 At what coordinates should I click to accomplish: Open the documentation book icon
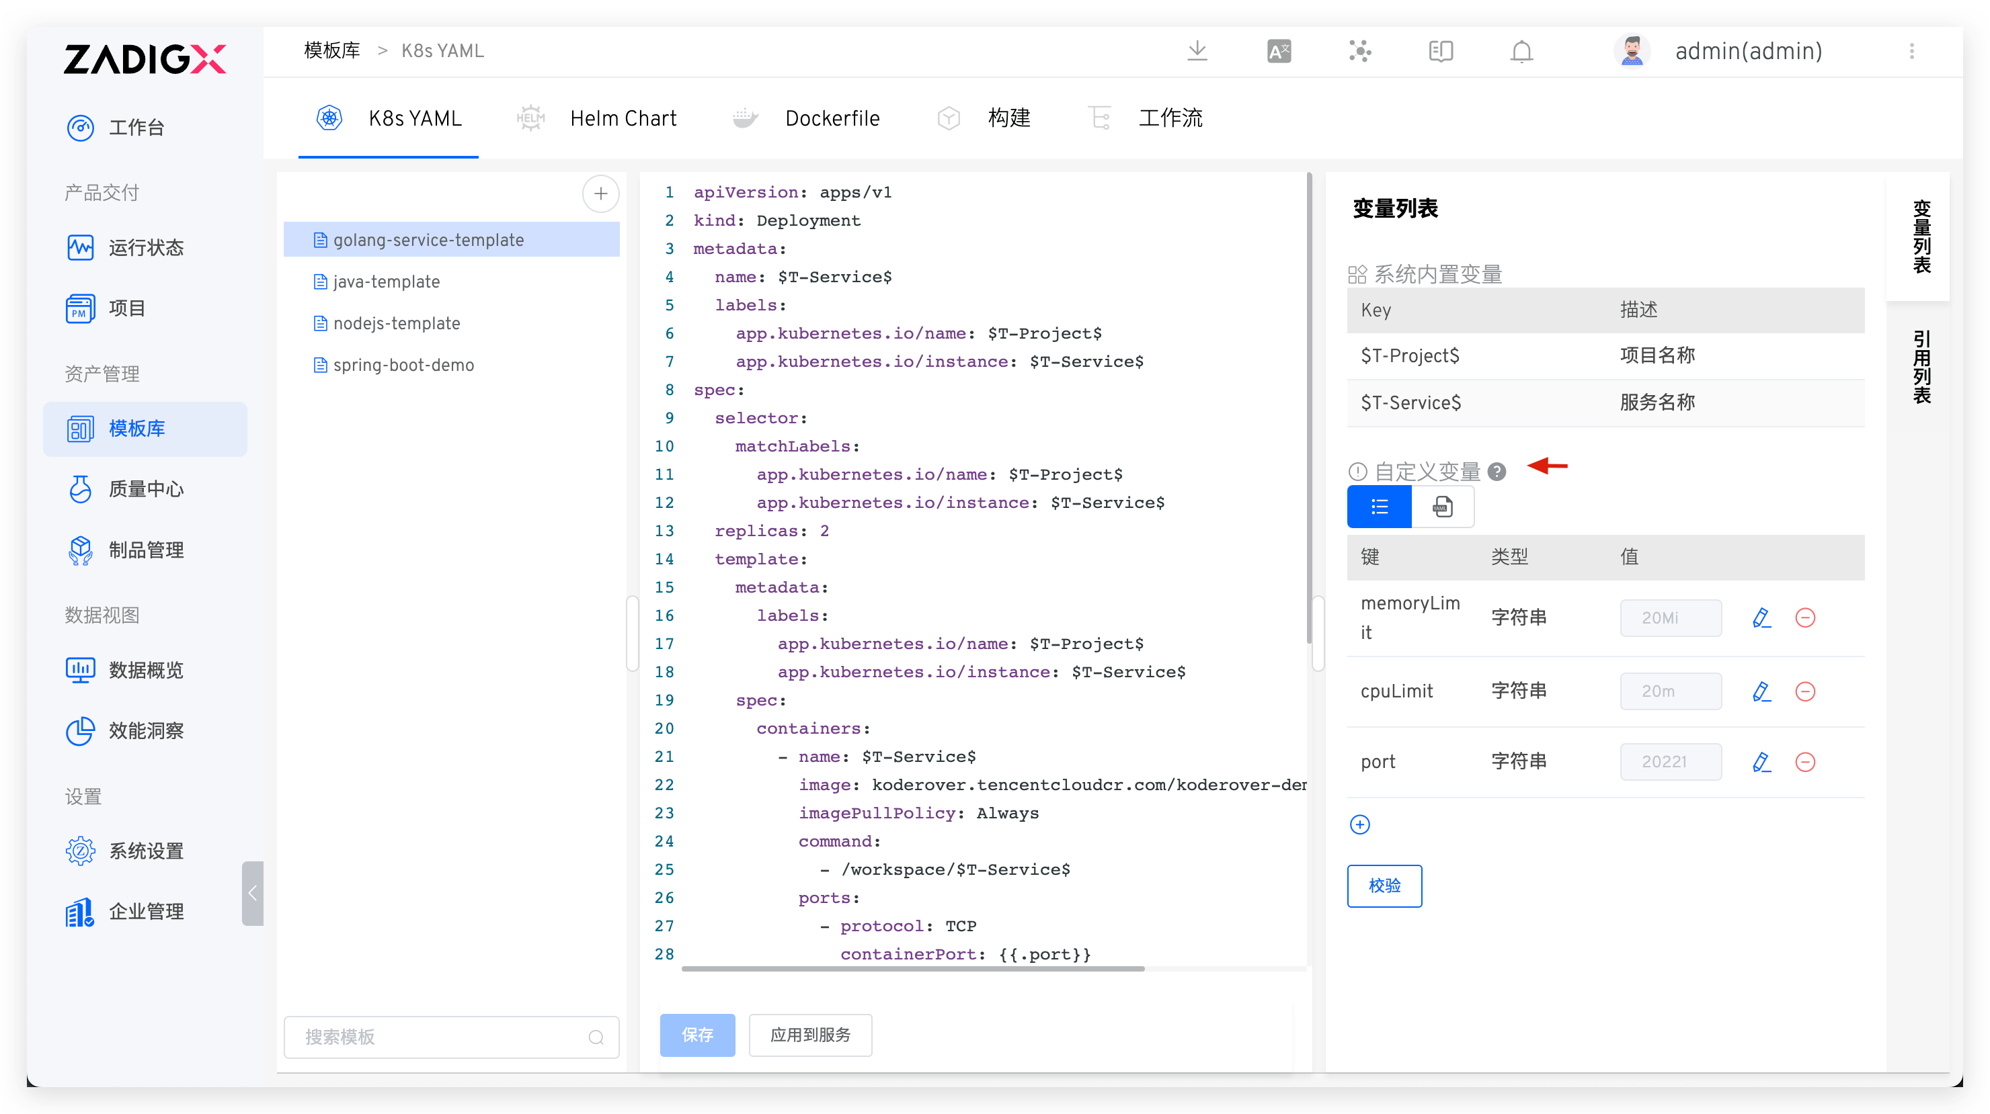[1441, 51]
